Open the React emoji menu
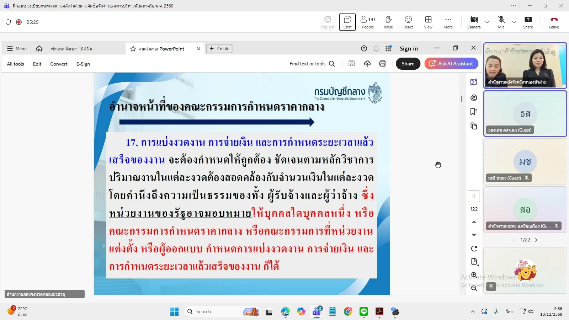This screenshot has width=569, height=320. click(408, 22)
